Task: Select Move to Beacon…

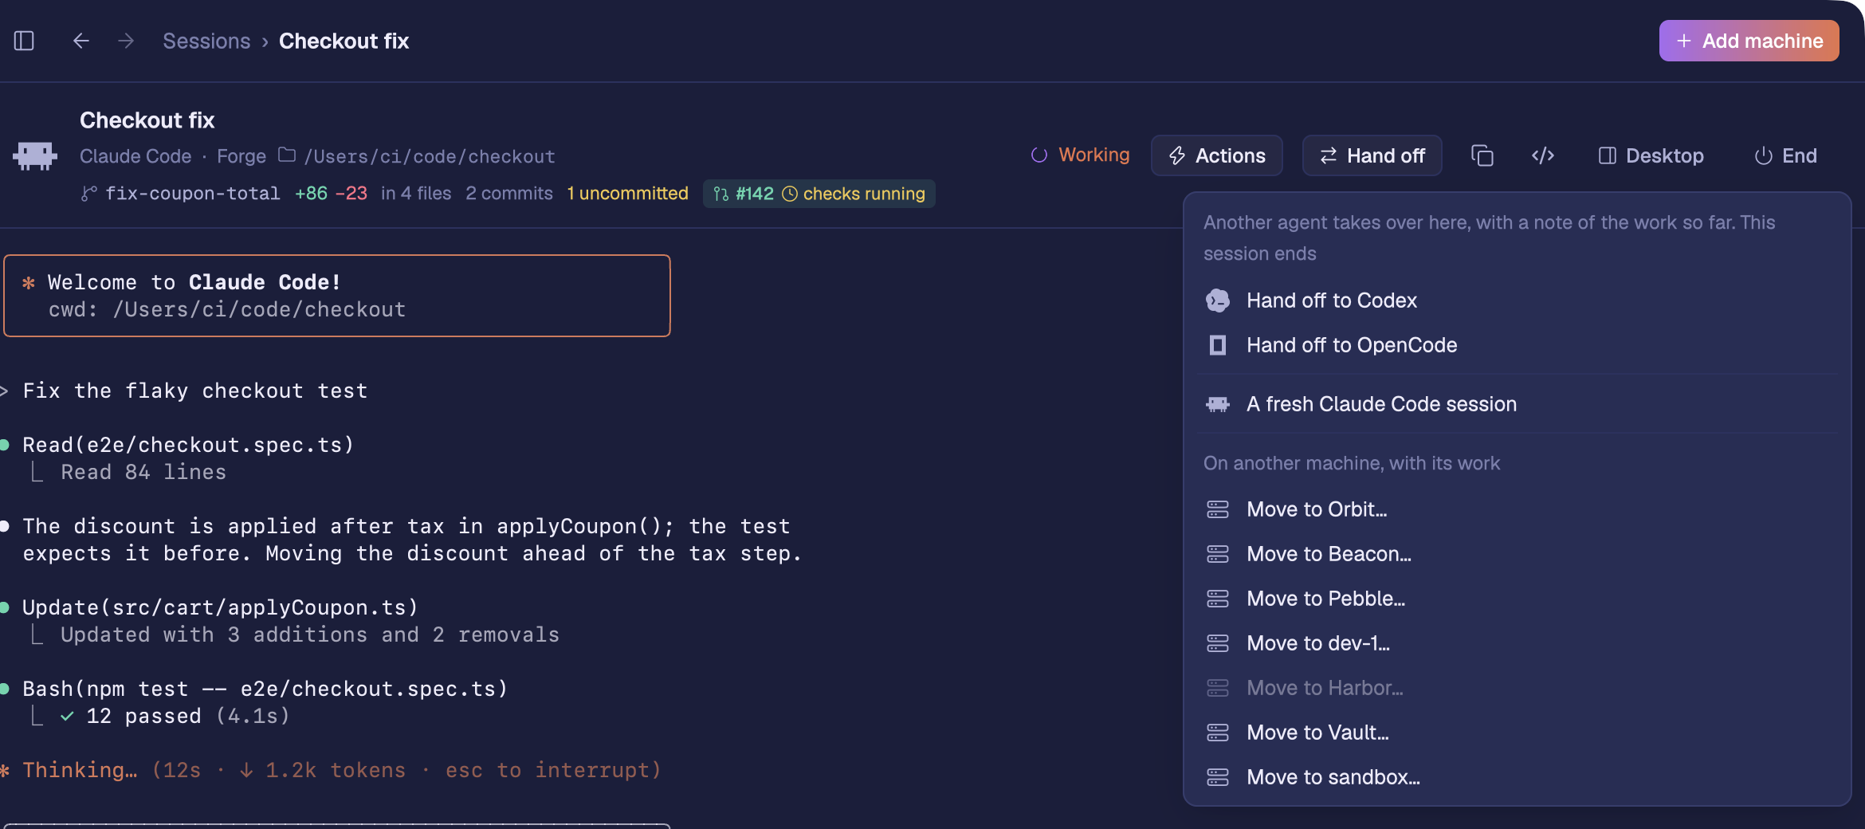Action: (x=1518, y=554)
